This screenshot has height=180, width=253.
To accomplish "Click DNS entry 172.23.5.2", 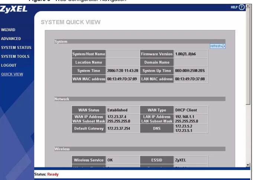I will (x=184, y=126).
